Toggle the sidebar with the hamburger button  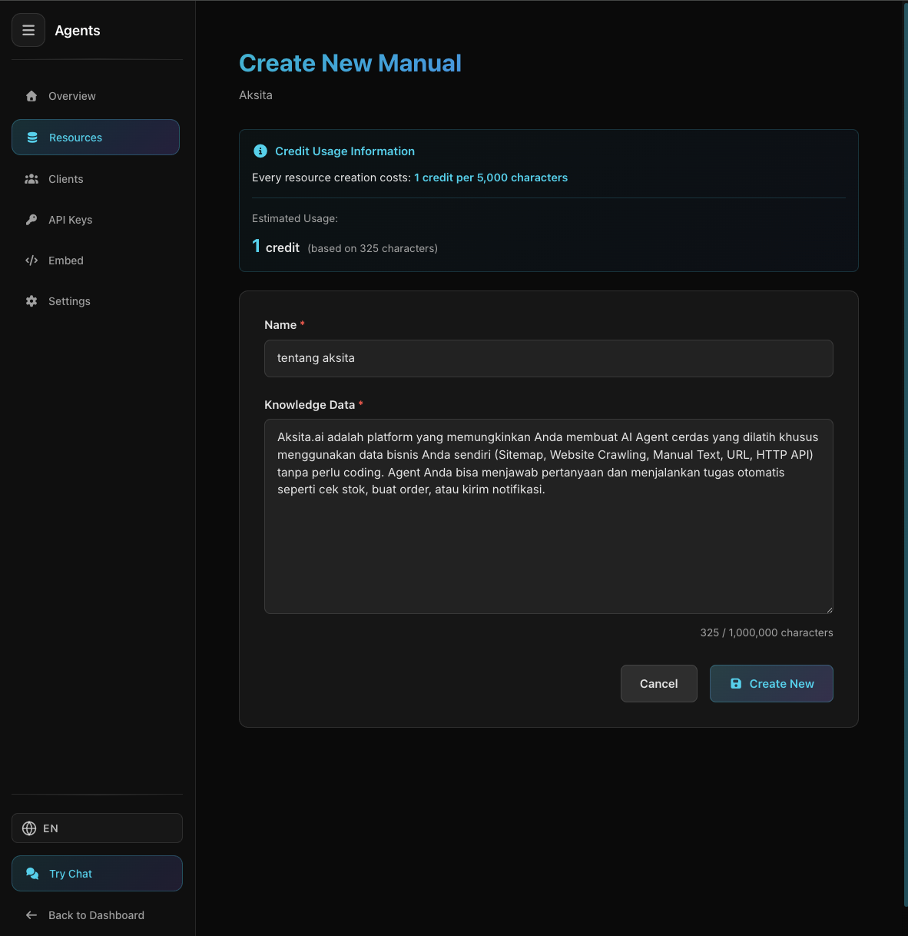pyautogui.click(x=28, y=30)
